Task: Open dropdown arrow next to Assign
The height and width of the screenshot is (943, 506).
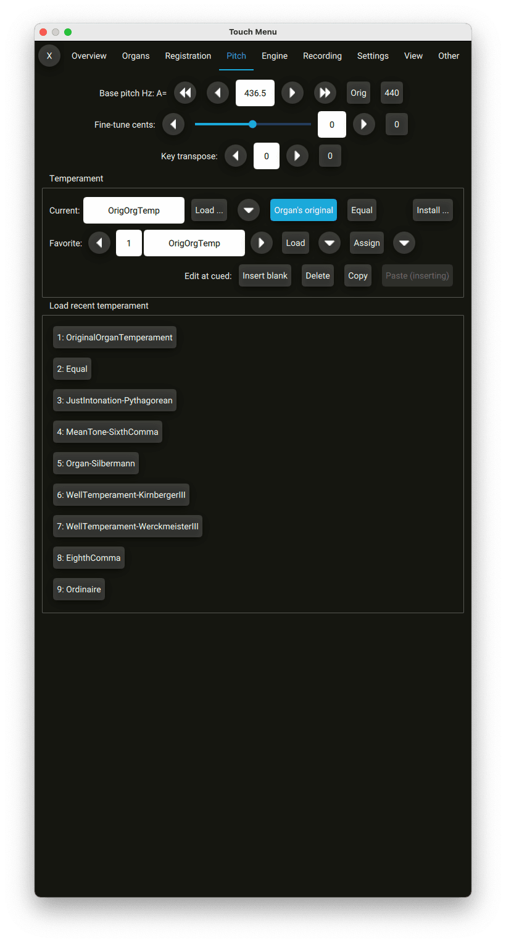Action: click(x=404, y=243)
